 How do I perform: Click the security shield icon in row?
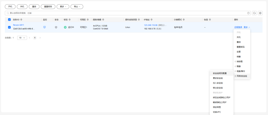tap(56, 27)
